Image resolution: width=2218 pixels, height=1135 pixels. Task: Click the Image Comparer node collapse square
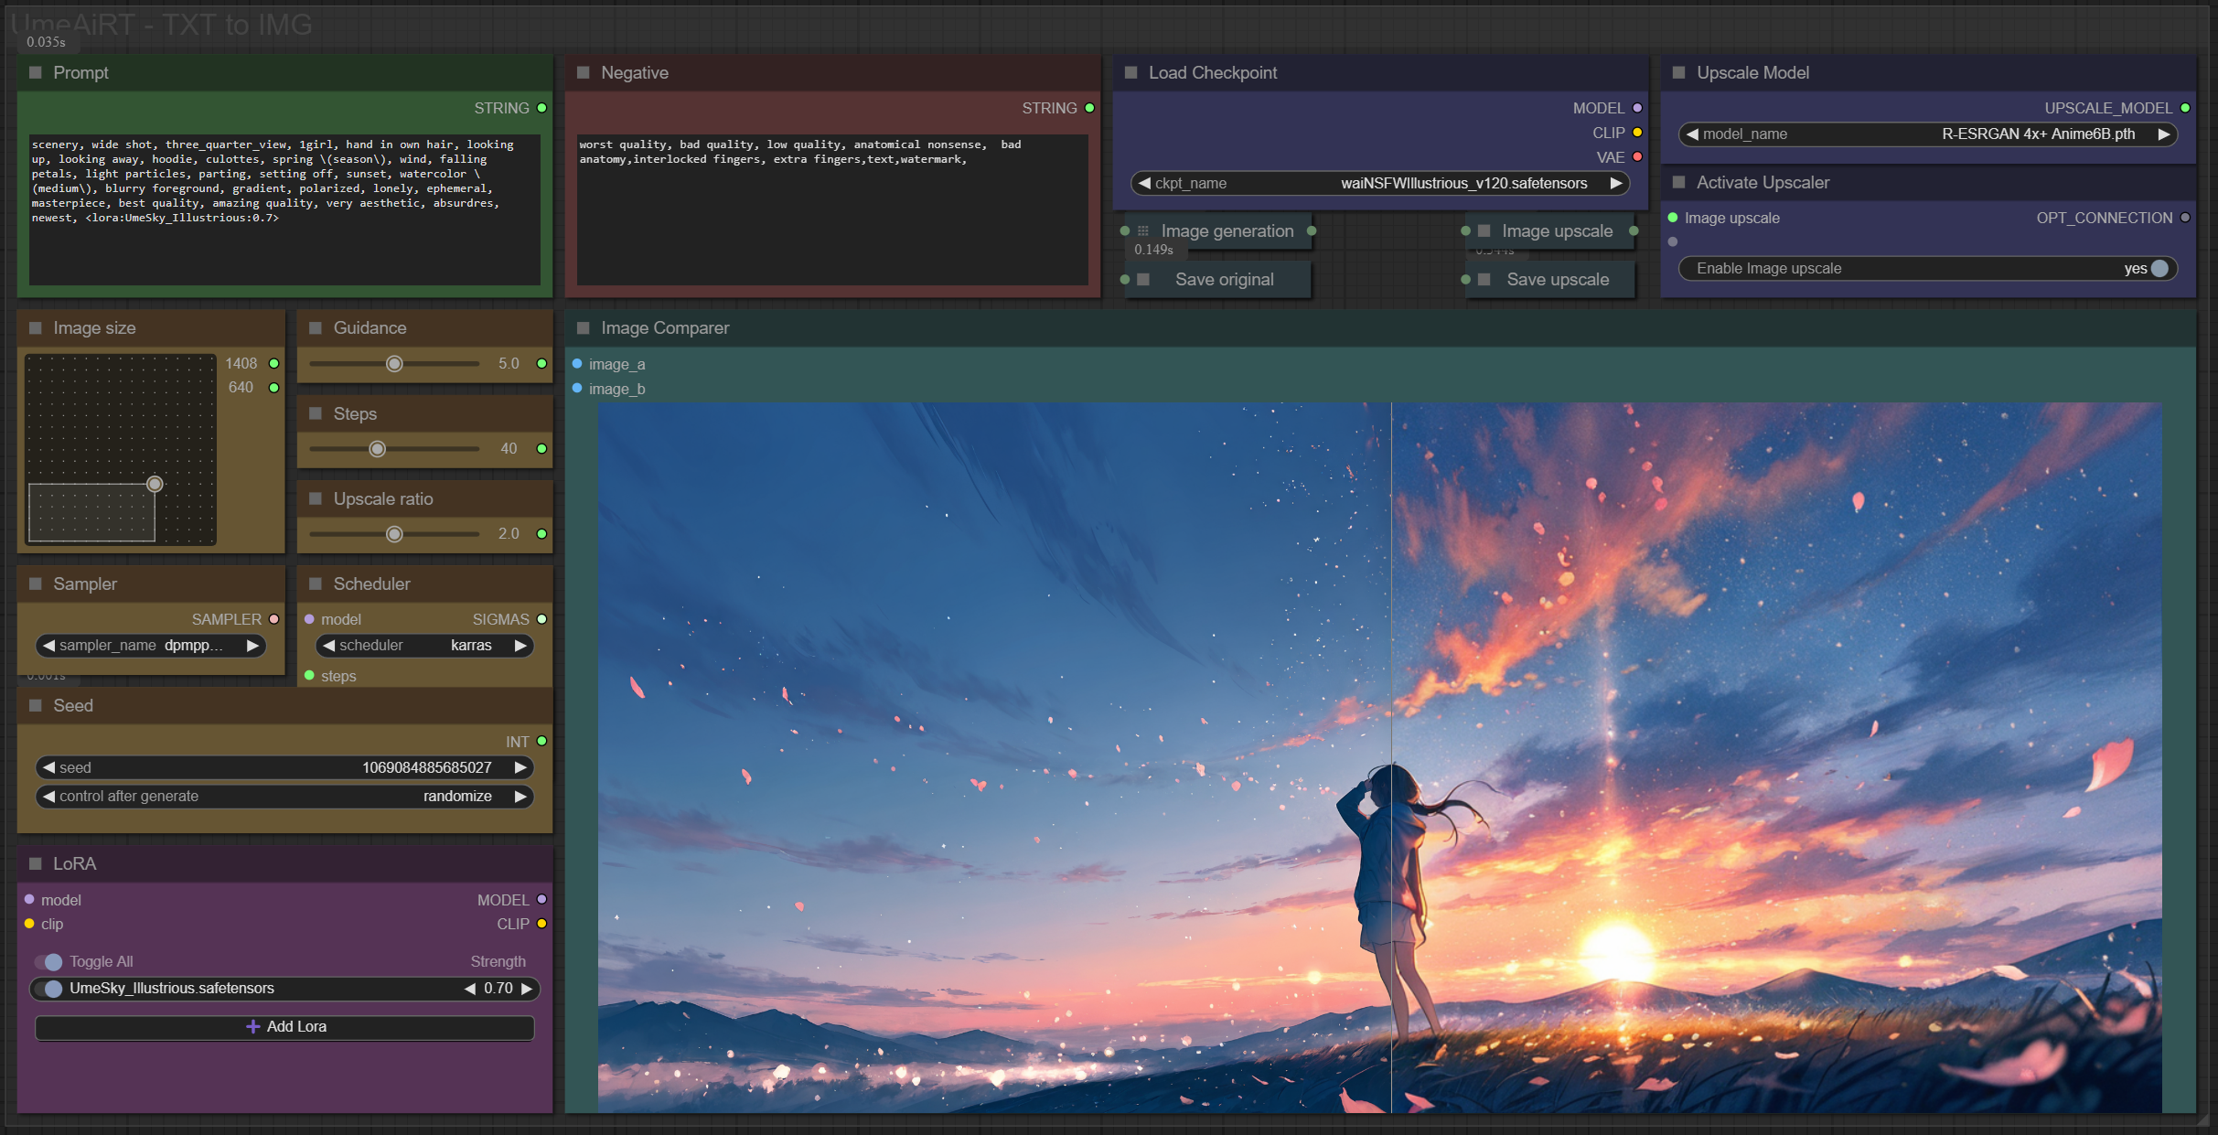pyautogui.click(x=584, y=327)
